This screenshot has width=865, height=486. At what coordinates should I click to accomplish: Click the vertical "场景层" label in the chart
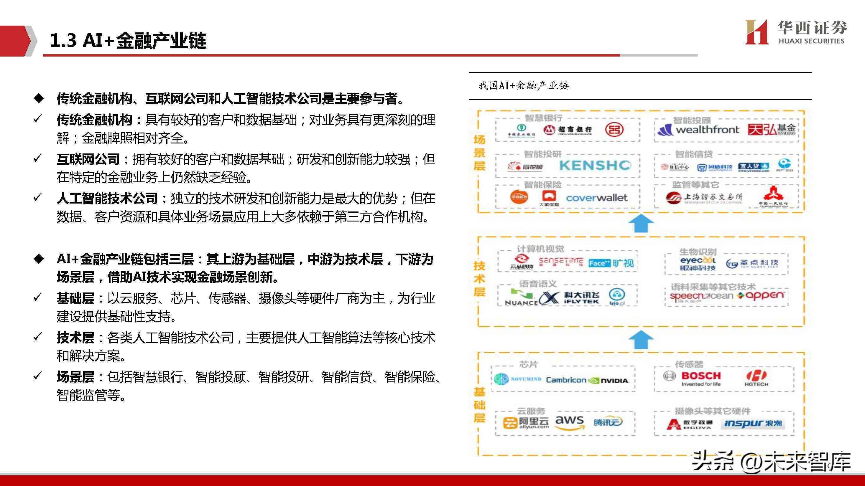(x=479, y=153)
